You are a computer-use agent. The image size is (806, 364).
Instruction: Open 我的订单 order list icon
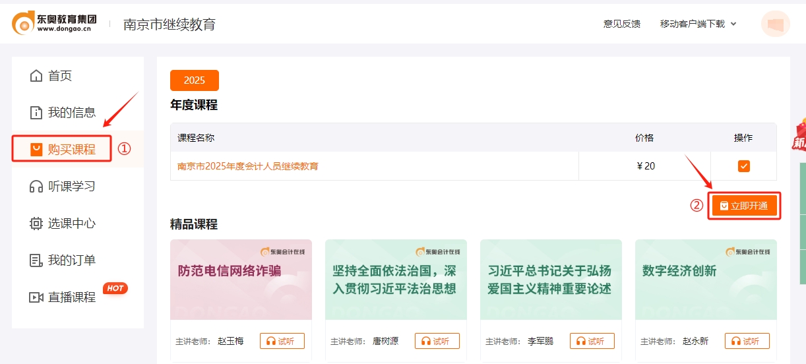(x=36, y=260)
